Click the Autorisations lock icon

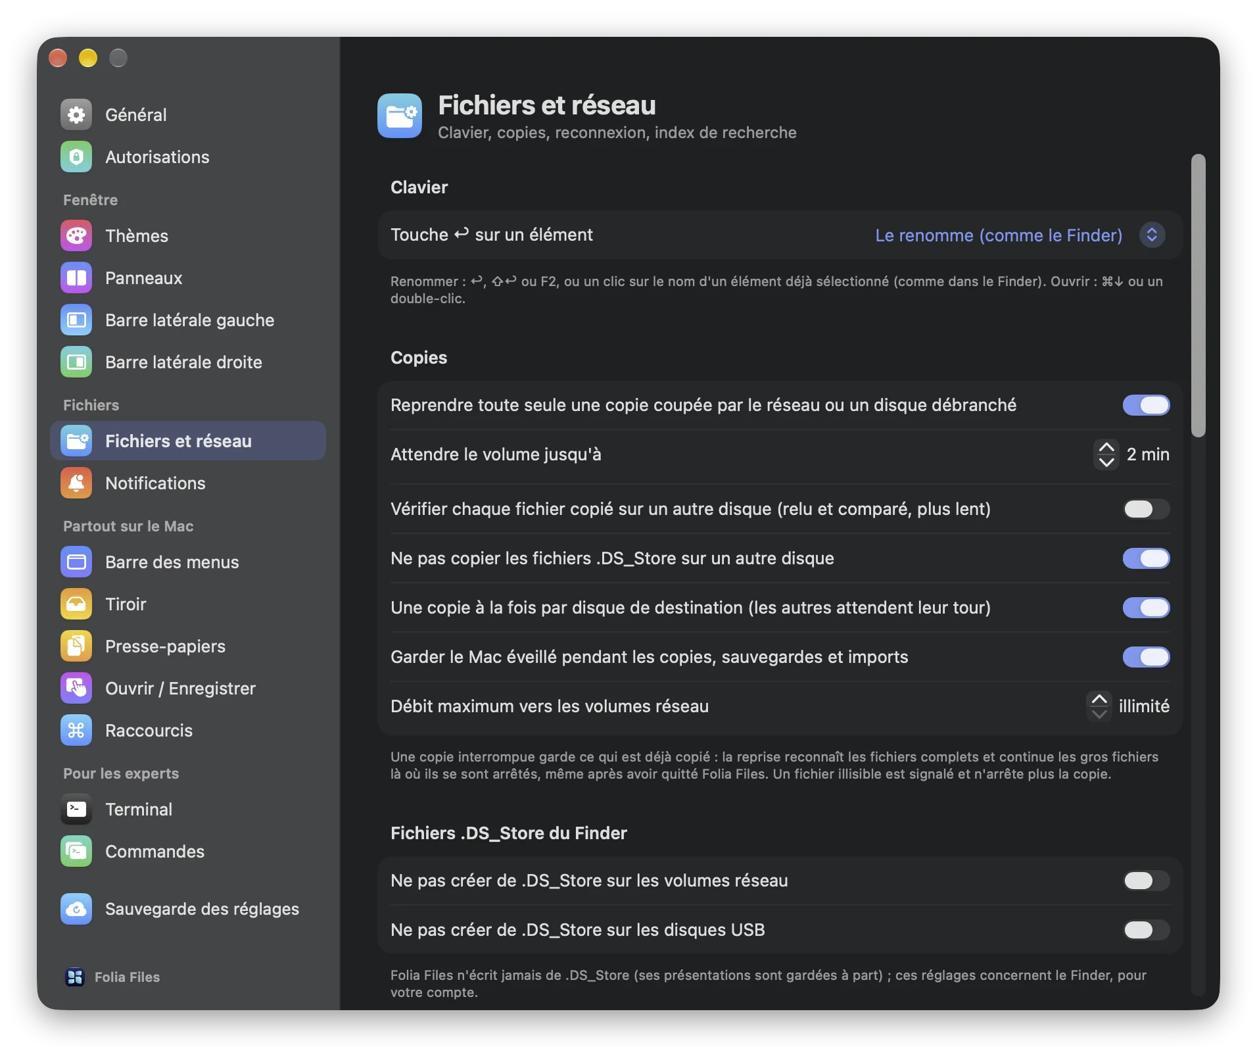76,157
